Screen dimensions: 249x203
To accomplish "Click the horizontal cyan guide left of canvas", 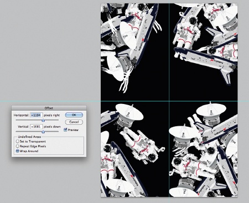I will click(50, 101).
